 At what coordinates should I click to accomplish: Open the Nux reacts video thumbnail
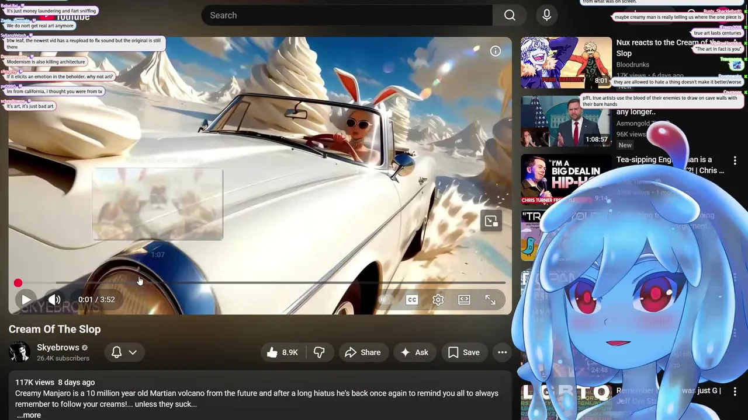tap(566, 63)
